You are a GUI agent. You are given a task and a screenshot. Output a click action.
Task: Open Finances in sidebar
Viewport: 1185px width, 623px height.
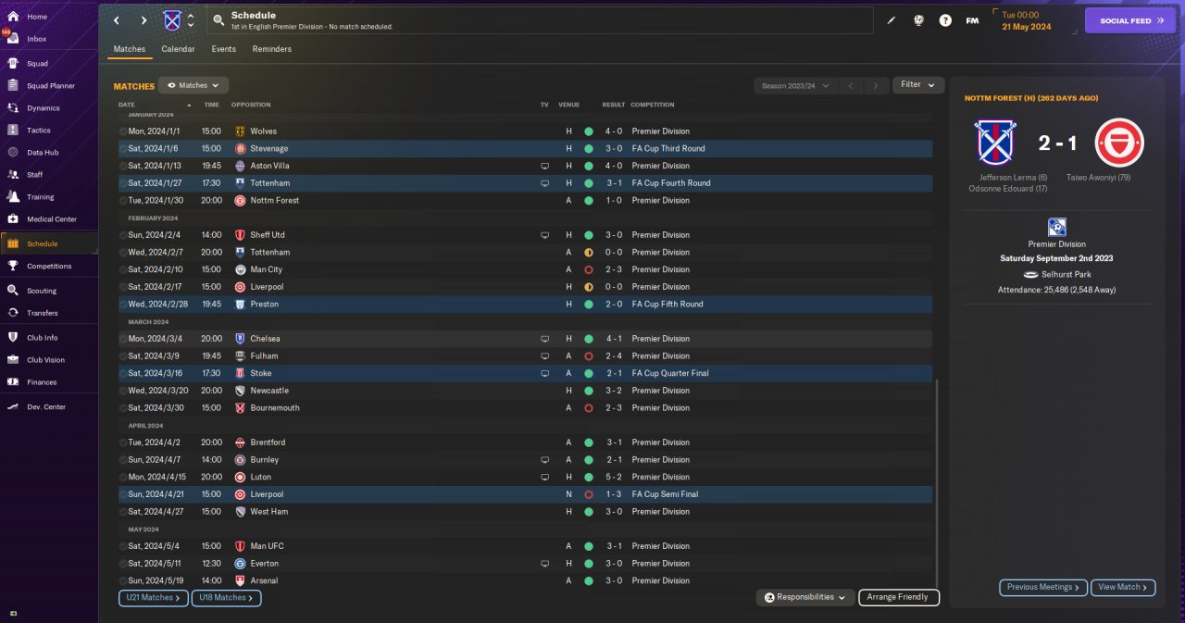[x=42, y=382]
